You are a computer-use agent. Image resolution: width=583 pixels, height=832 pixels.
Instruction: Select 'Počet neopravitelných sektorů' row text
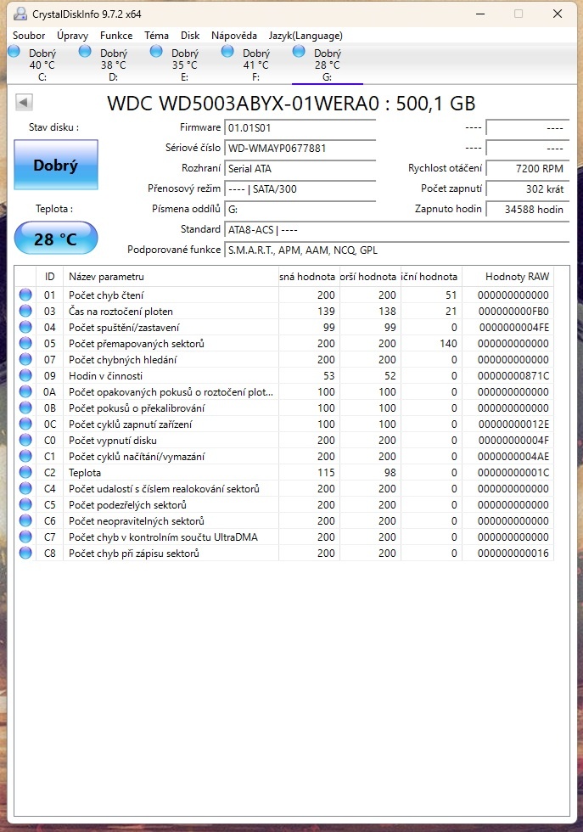point(137,521)
